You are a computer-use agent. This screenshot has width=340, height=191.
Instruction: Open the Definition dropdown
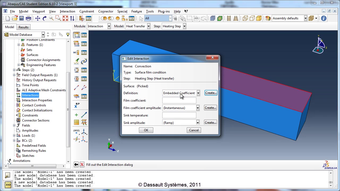point(198,93)
